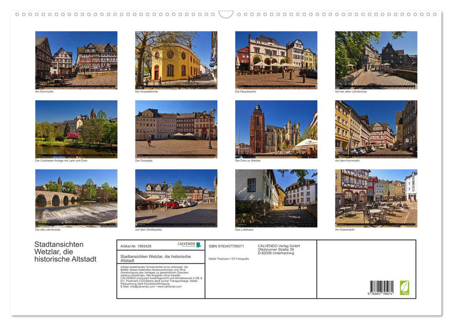Select the 'Am Kornmarkt' photo thumbnail
This screenshot has width=452, height=326.
(76, 60)
